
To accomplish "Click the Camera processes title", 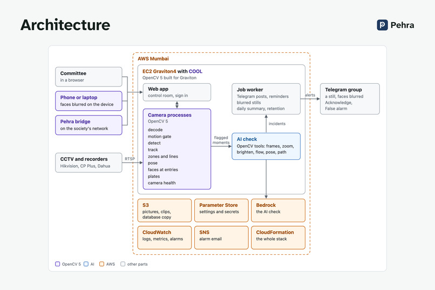I will (x=169, y=115).
